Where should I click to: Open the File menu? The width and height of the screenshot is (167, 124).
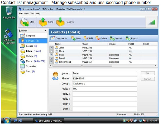tap(21, 13)
